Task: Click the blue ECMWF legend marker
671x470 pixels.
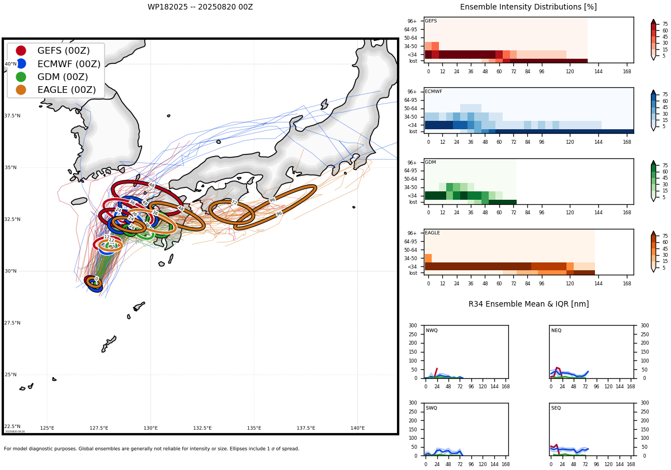Action: [x=21, y=64]
